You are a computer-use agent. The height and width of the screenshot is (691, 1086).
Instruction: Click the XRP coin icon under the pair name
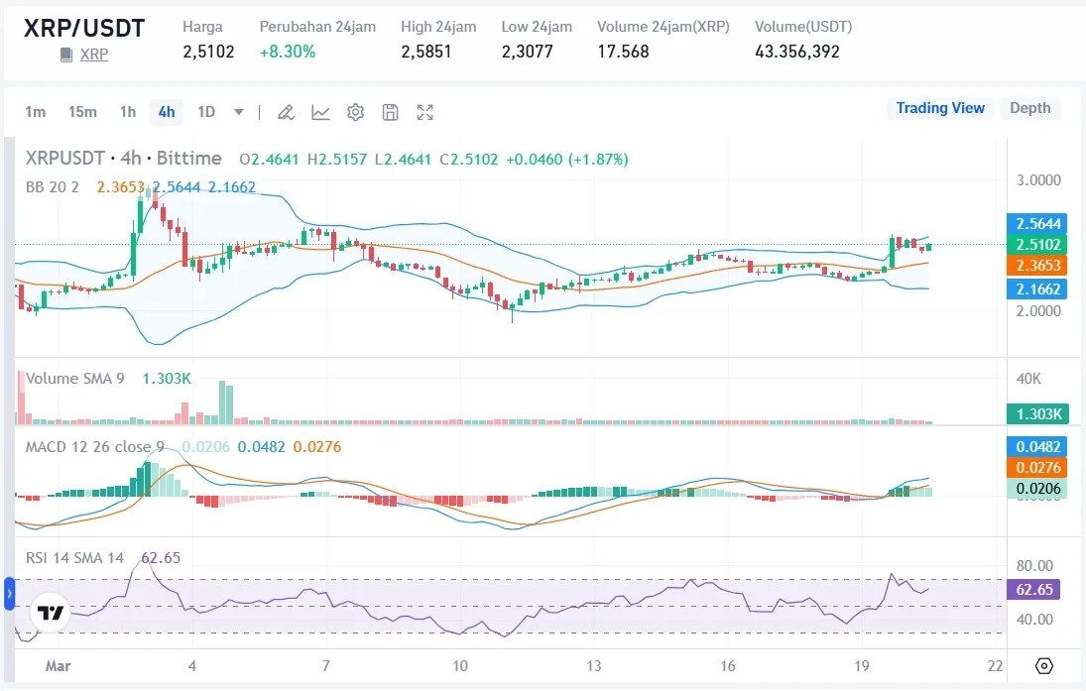(x=63, y=55)
